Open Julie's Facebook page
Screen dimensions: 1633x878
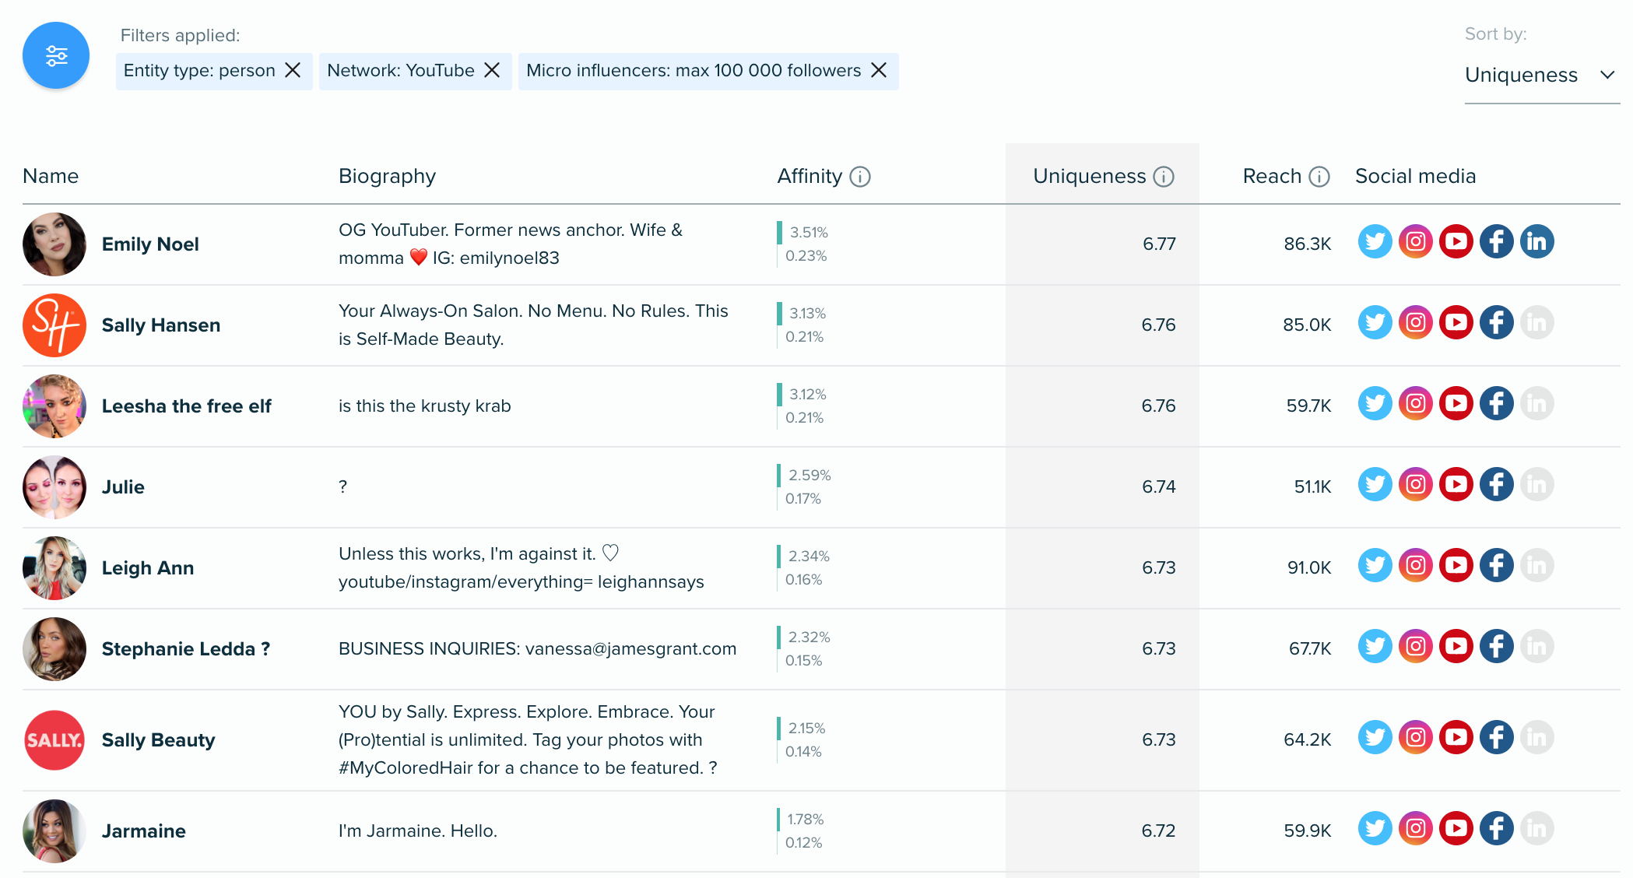1497,484
